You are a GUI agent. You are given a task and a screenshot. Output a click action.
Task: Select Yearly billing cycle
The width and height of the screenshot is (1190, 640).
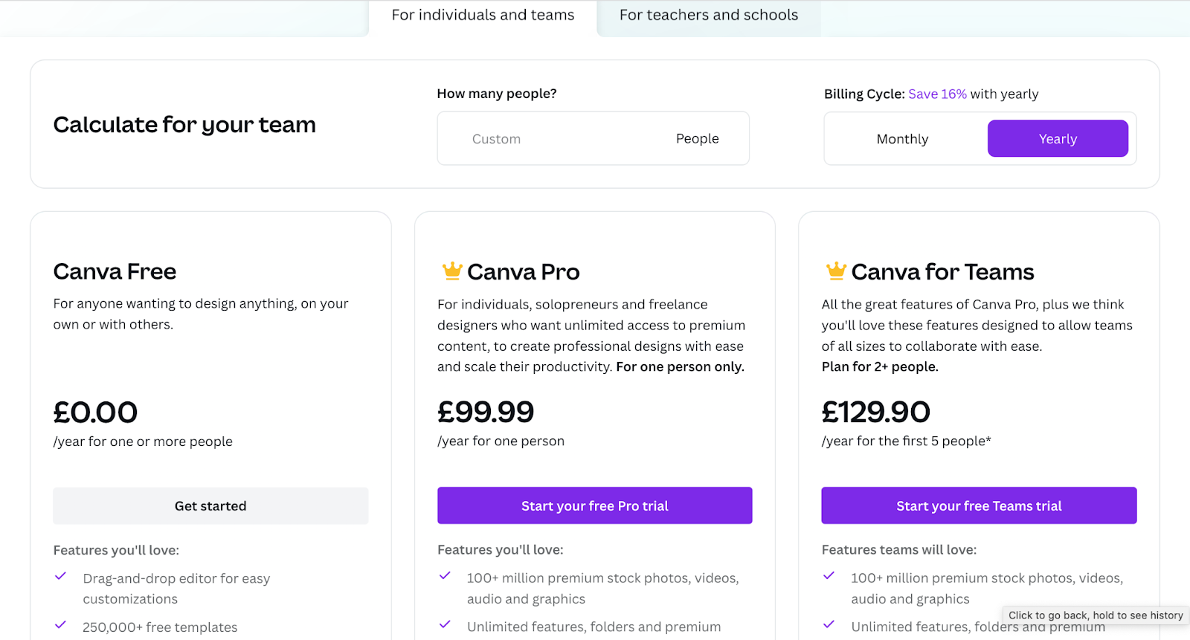[1057, 139]
